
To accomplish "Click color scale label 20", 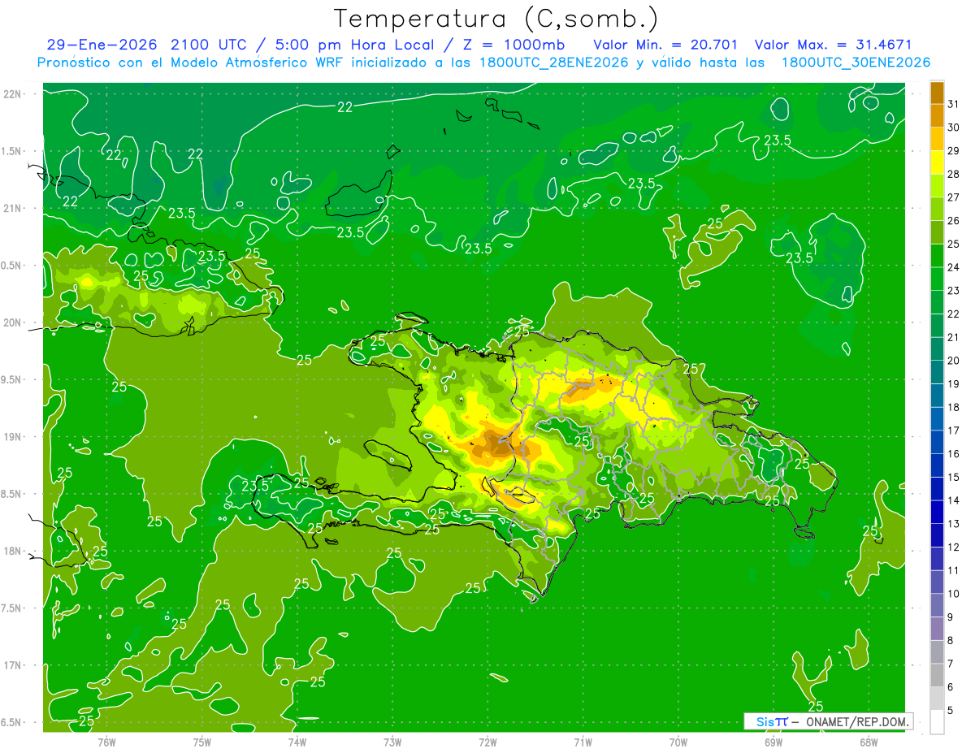I will 954,361.
